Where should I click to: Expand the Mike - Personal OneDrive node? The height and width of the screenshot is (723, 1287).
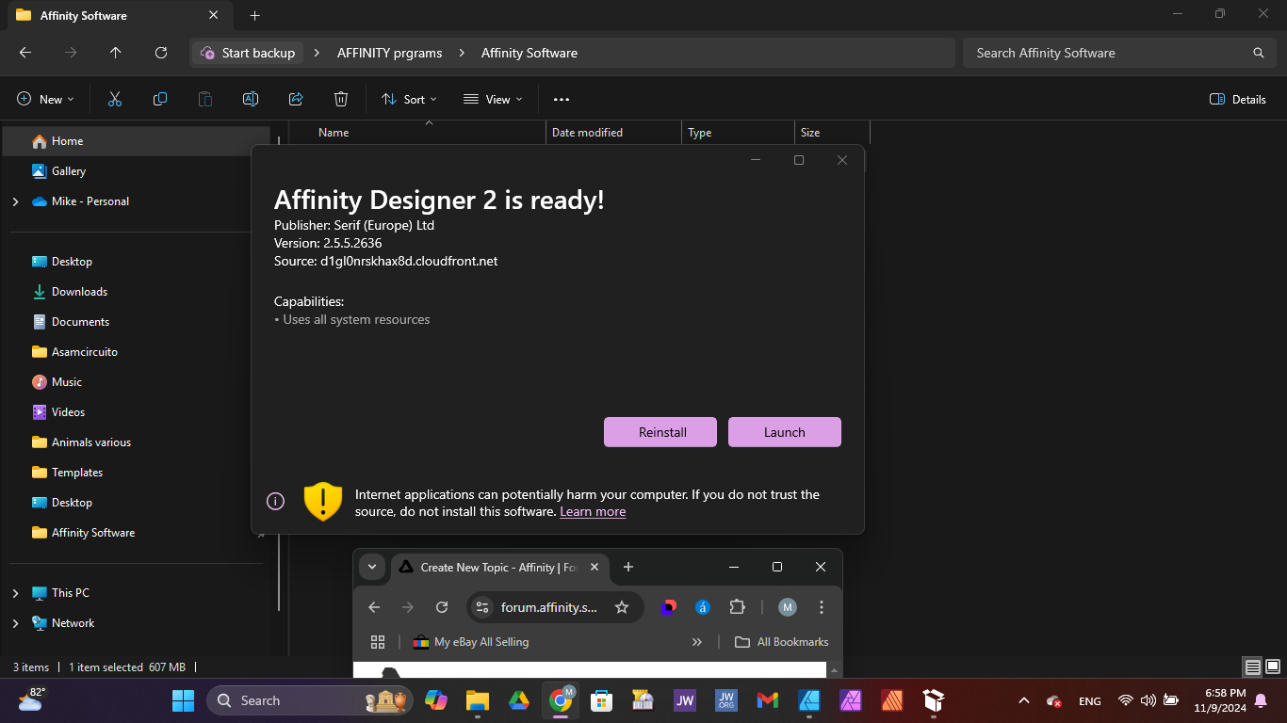(15, 201)
